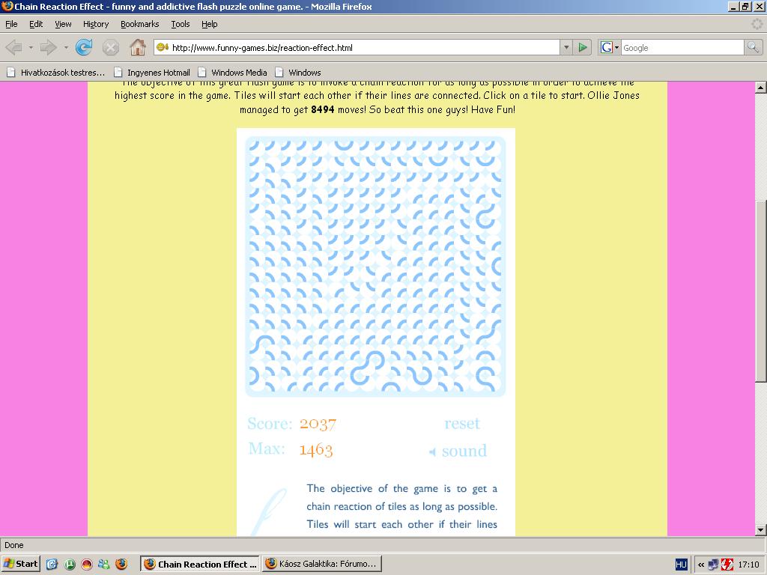
Task: Toggle the HU language indicator
Action: 681,565
